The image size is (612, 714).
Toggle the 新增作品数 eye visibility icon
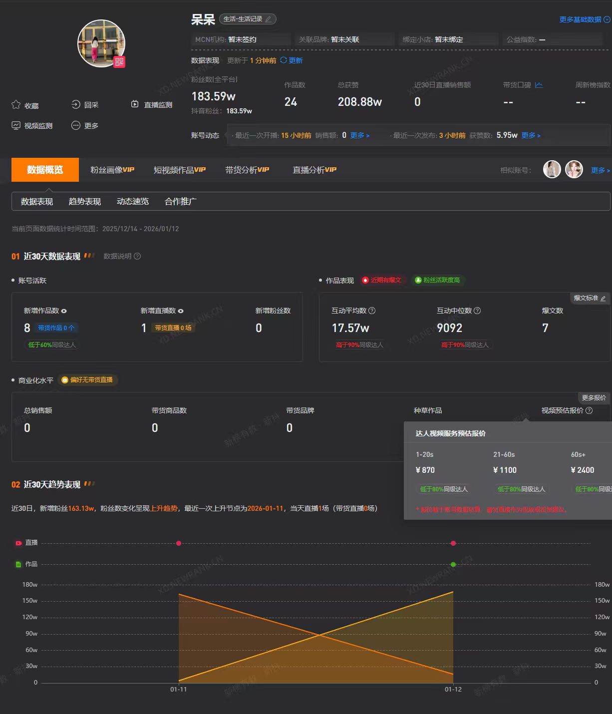click(64, 311)
